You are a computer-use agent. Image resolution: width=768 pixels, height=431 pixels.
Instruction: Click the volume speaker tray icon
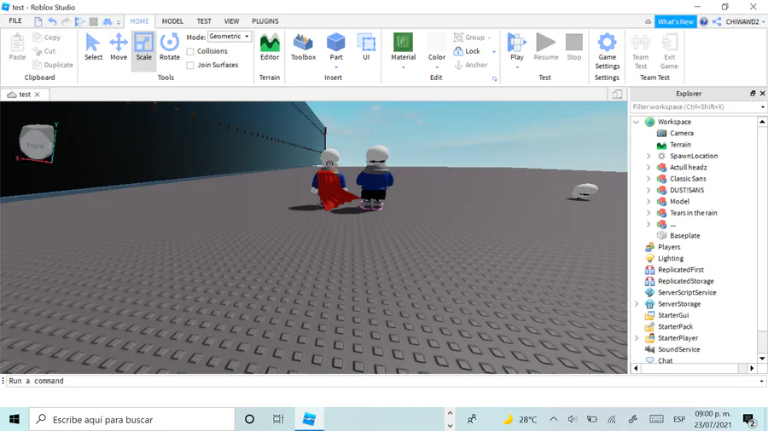[572, 419]
